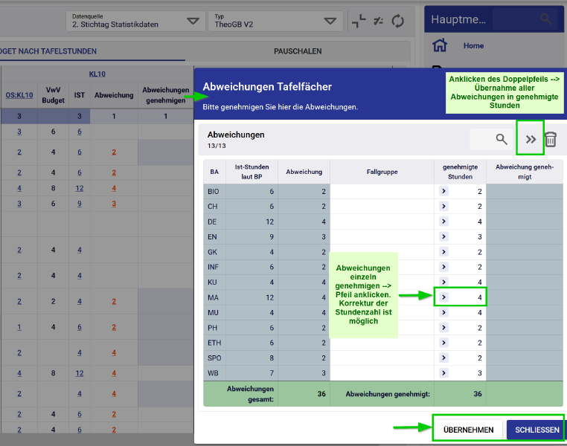Open the OS:KL10 link

(19, 95)
